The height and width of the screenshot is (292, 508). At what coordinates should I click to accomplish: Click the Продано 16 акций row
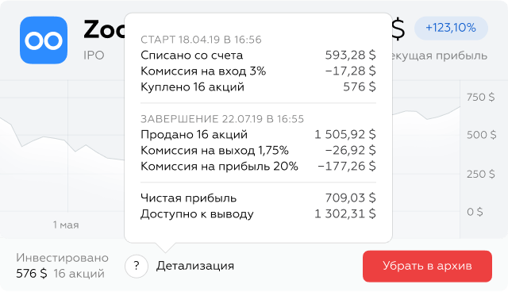click(258, 134)
